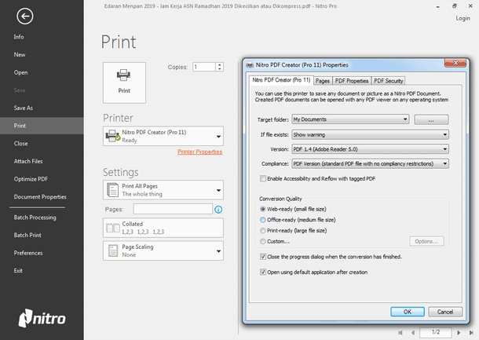Screen dimensions: 479x340
Task: Click the OK button
Action: pyautogui.click(x=408, y=312)
